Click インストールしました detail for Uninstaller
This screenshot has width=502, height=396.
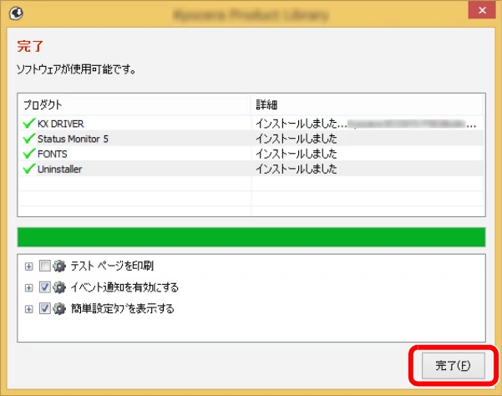pyautogui.click(x=297, y=169)
